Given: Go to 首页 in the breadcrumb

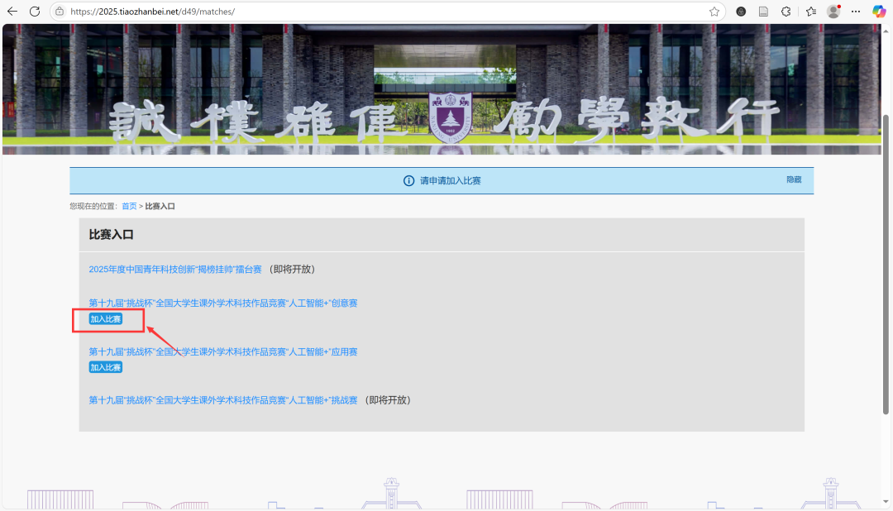Looking at the screenshot, I should point(129,206).
